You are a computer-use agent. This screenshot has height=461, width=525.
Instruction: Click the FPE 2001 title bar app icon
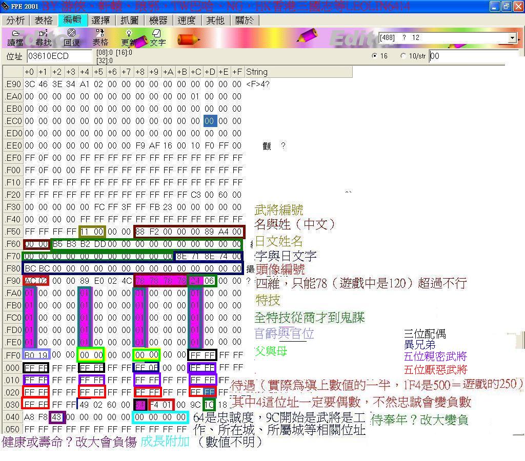pyautogui.click(x=5, y=6)
